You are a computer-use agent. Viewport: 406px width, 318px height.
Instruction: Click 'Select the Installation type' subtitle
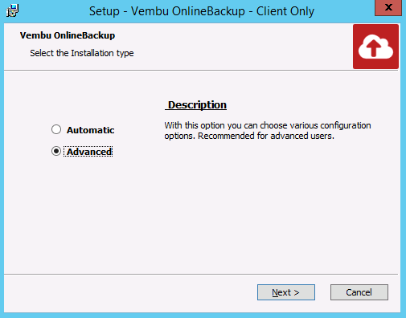82,53
